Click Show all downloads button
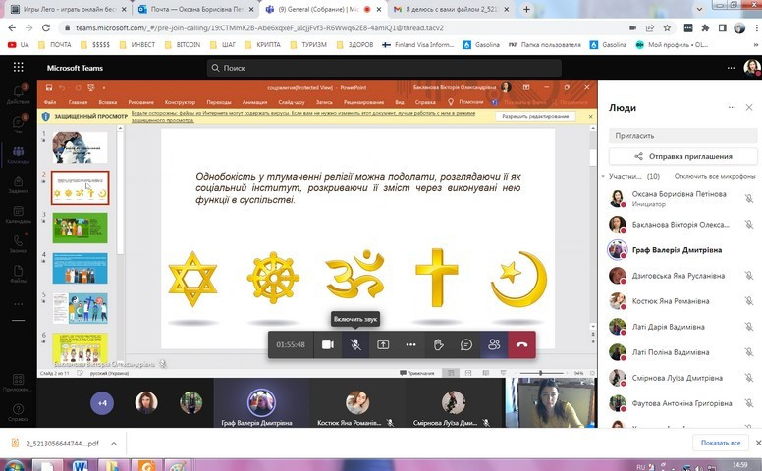 tap(721, 443)
